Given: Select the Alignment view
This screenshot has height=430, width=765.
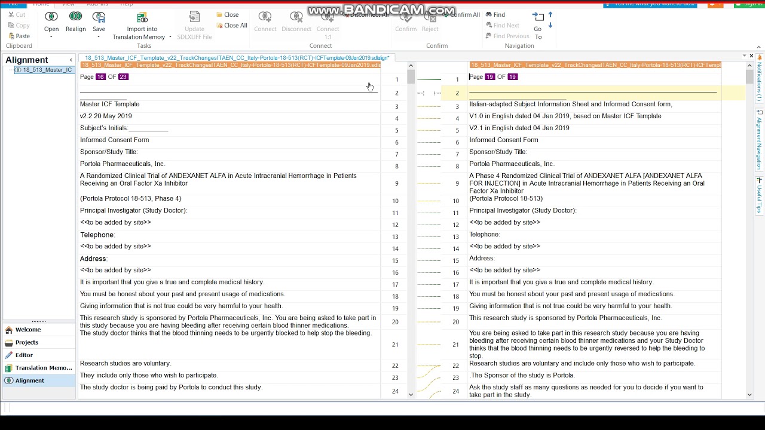Looking at the screenshot, I should 39,381.
